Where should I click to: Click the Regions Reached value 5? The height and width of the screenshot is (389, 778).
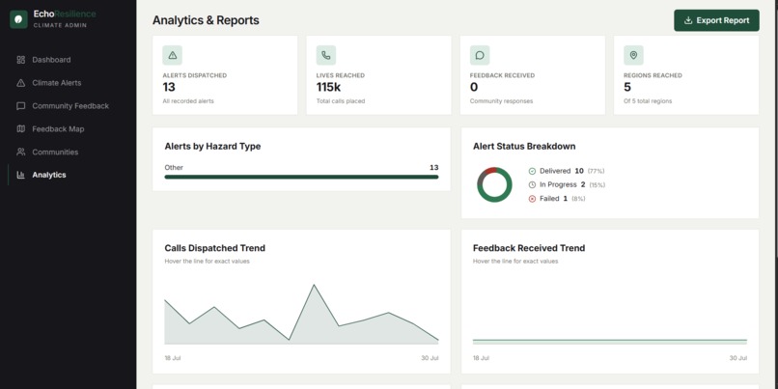point(627,87)
